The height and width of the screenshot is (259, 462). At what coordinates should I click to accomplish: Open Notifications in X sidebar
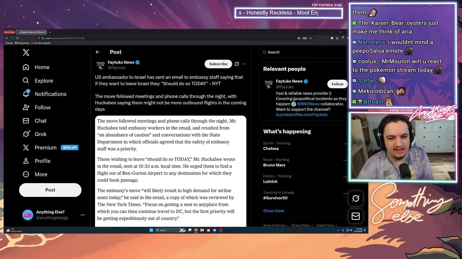click(44, 94)
